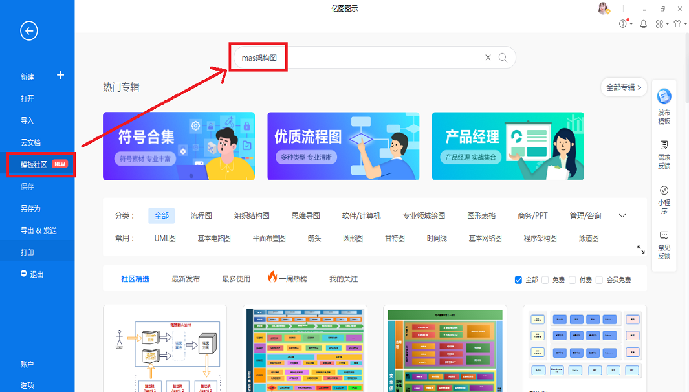Click the 全部专辑 button

click(x=624, y=87)
